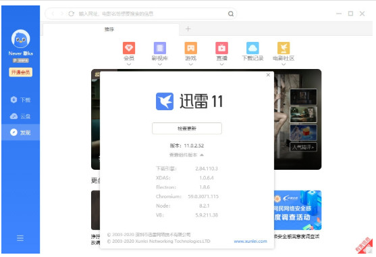The image size is (376, 257).
Task: Open the hamburger menu at sidebar bottom
Action: click(20, 238)
